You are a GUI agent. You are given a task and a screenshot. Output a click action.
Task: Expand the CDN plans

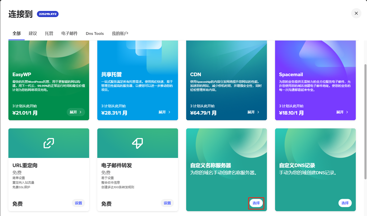click(253, 112)
